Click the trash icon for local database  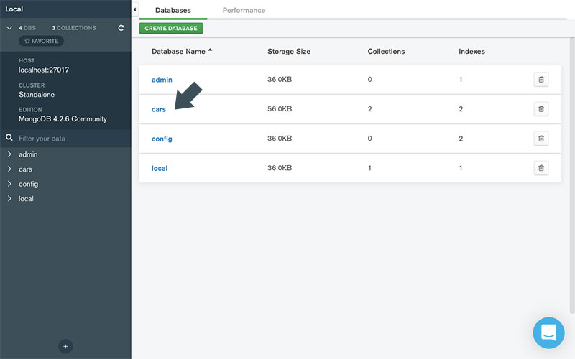coord(541,168)
